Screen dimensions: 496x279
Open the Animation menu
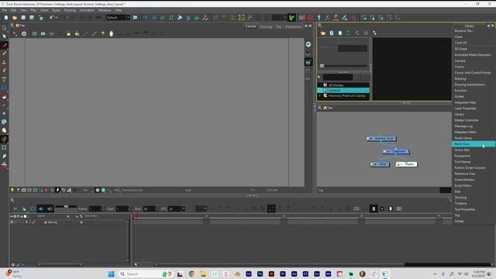pos(87,10)
